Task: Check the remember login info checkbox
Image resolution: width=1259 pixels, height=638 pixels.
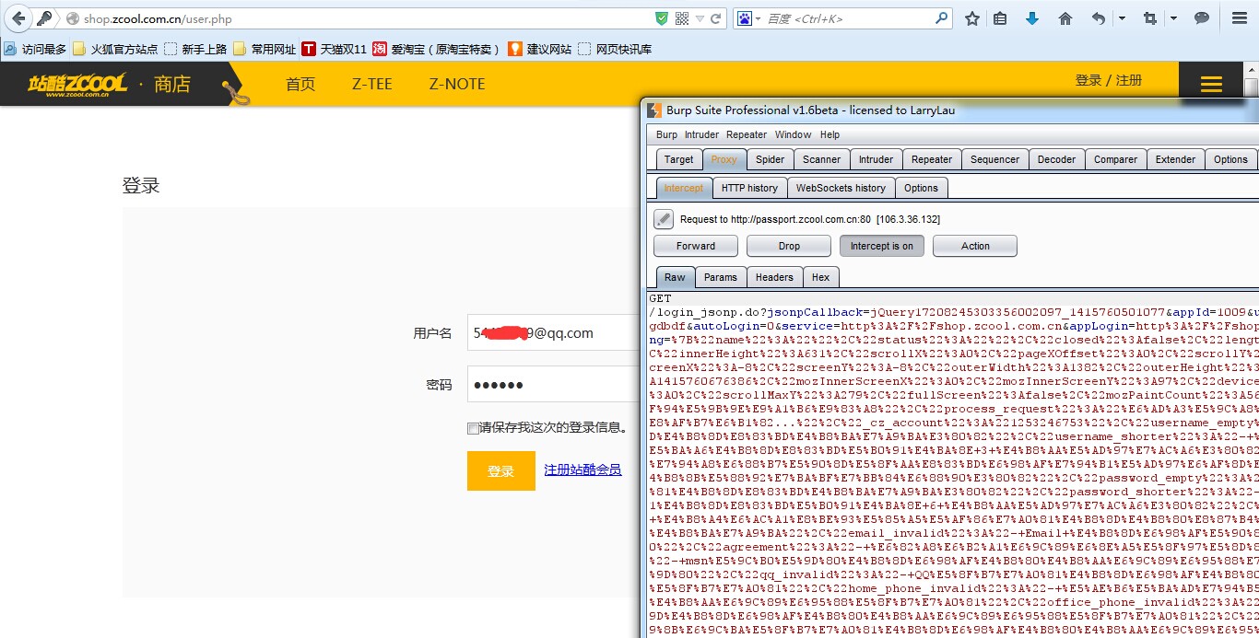Action: pos(473,428)
